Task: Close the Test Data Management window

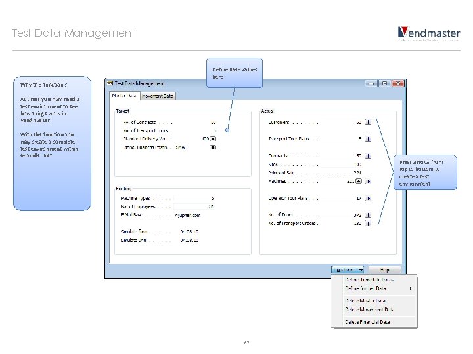Action: click(x=397, y=83)
